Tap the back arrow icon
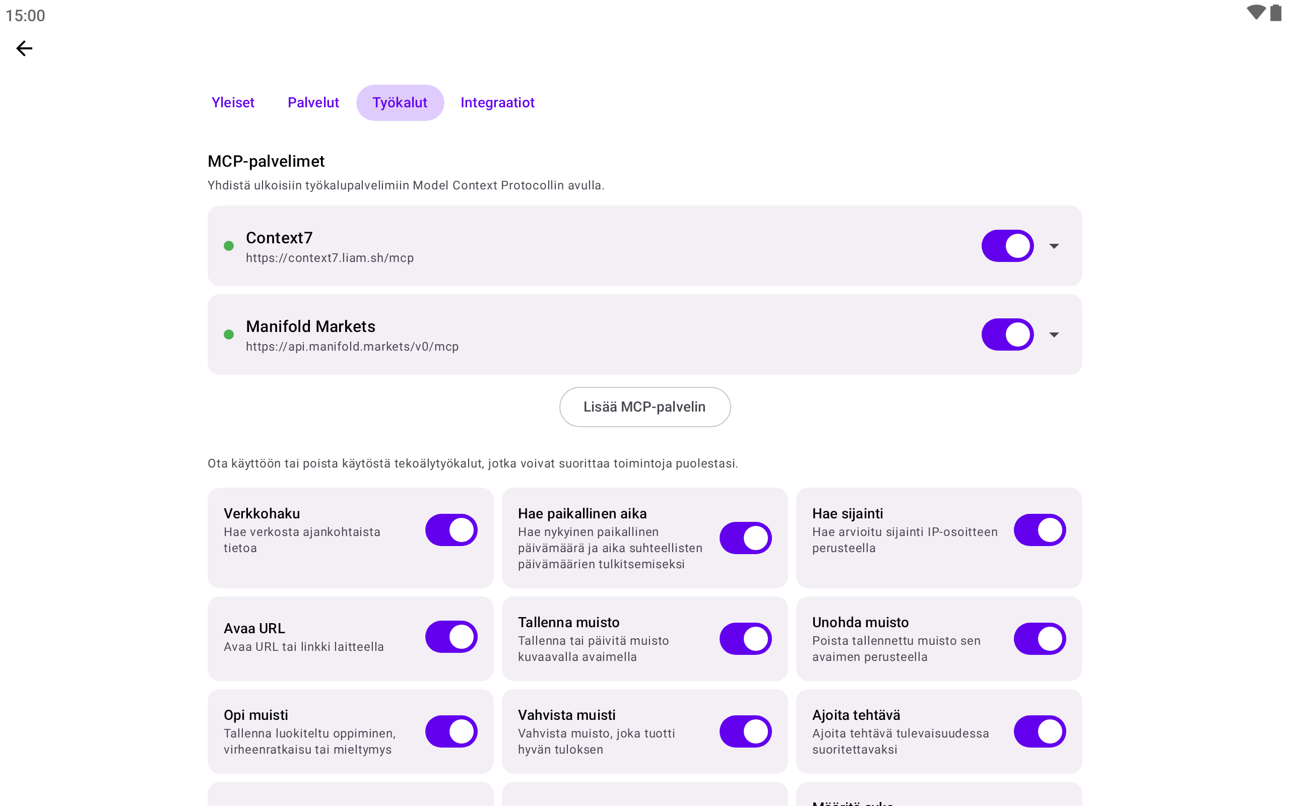This screenshot has width=1290, height=806. (25, 48)
